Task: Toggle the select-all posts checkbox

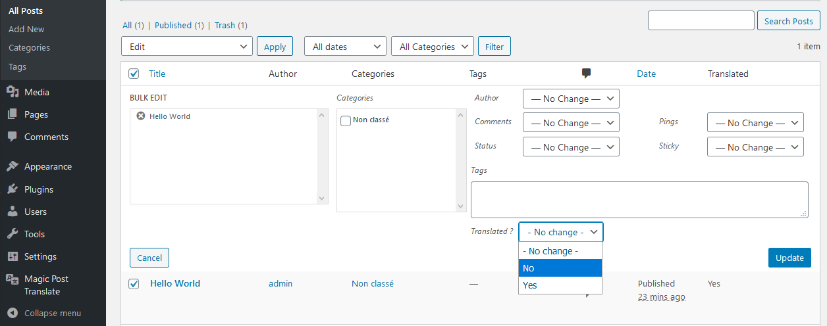Action: click(x=134, y=74)
